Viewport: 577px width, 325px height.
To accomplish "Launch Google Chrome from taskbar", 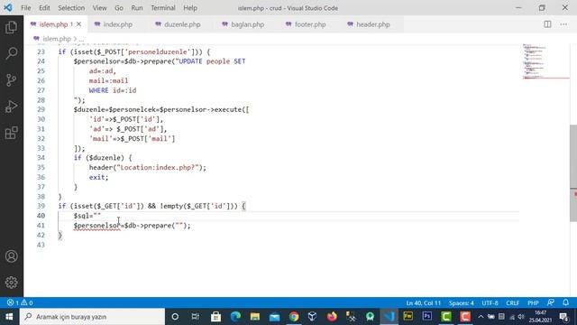I will coord(294,317).
